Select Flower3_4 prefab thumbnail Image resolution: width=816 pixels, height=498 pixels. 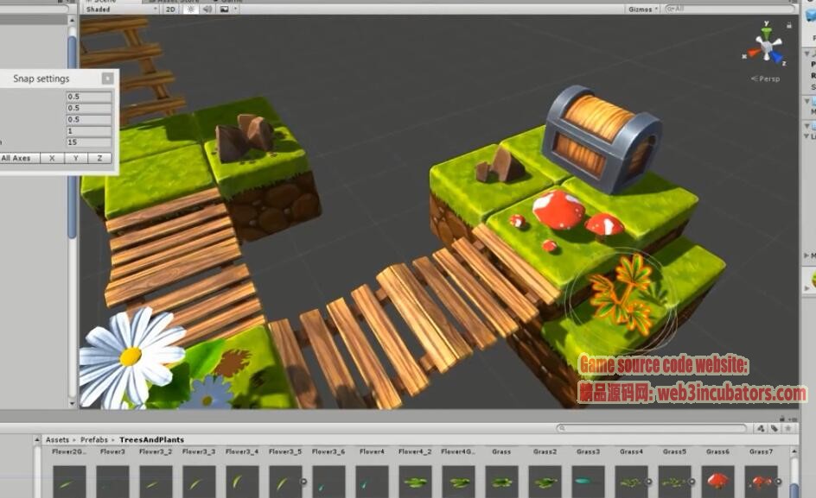pos(242,482)
